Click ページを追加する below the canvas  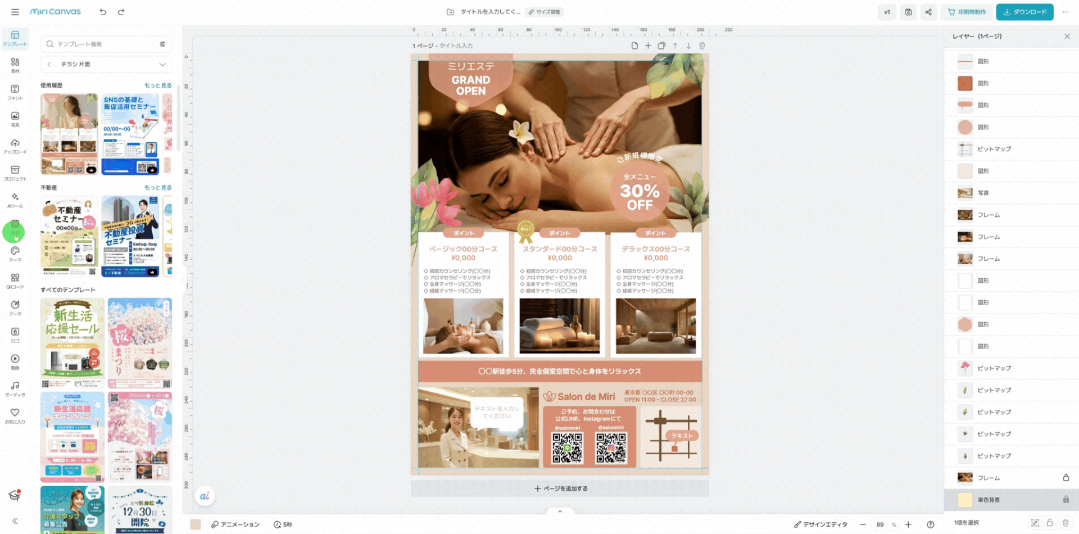(x=560, y=488)
